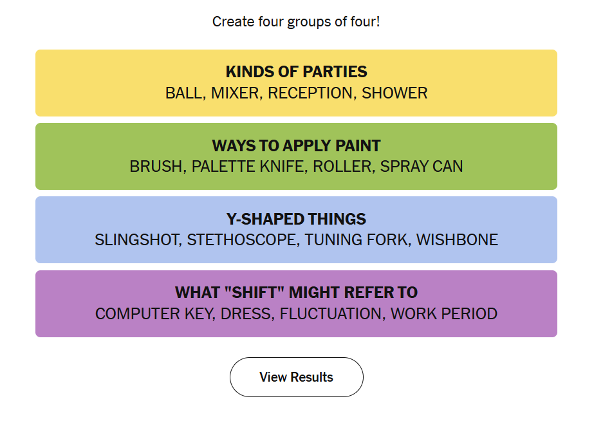Click WORK PERIOD in the purple group
This screenshot has width=594, height=428.
point(444,314)
